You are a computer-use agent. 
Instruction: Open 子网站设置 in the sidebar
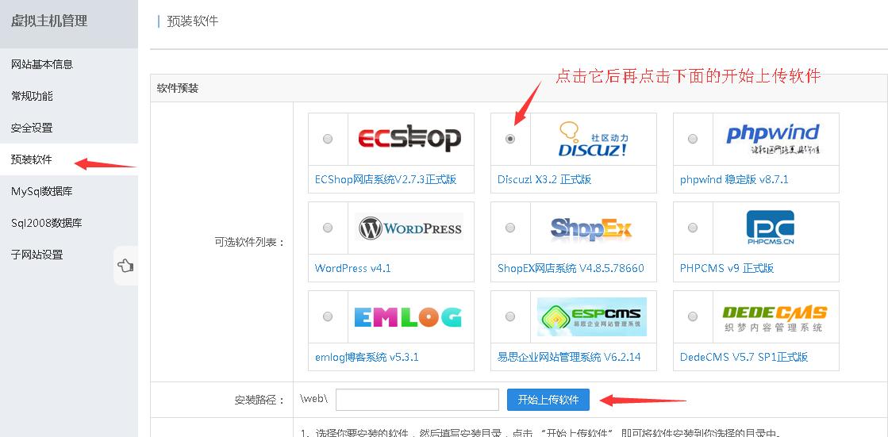click(68, 255)
